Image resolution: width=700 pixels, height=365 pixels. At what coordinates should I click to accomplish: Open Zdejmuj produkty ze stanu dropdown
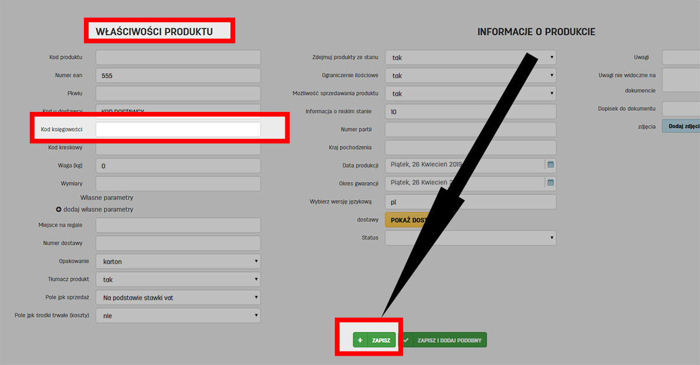tap(470, 58)
